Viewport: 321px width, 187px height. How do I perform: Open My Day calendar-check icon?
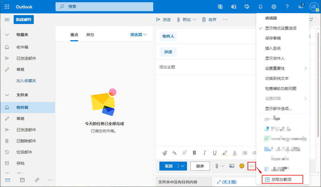coord(247,7)
